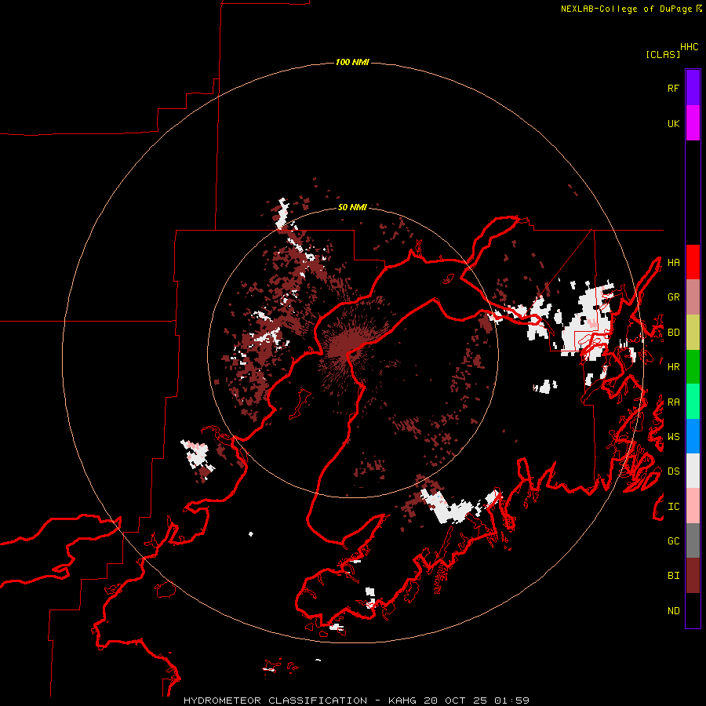Click the IC legend label
The width and height of the screenshot is (706, 706).
tap(673, 507)
